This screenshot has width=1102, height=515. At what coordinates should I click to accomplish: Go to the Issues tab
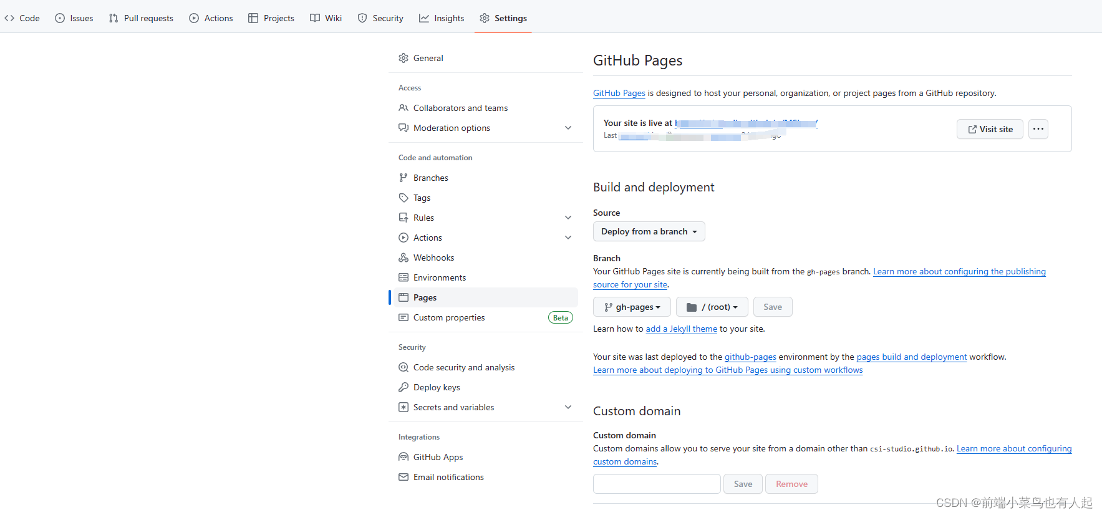click(x=74, y=18)
